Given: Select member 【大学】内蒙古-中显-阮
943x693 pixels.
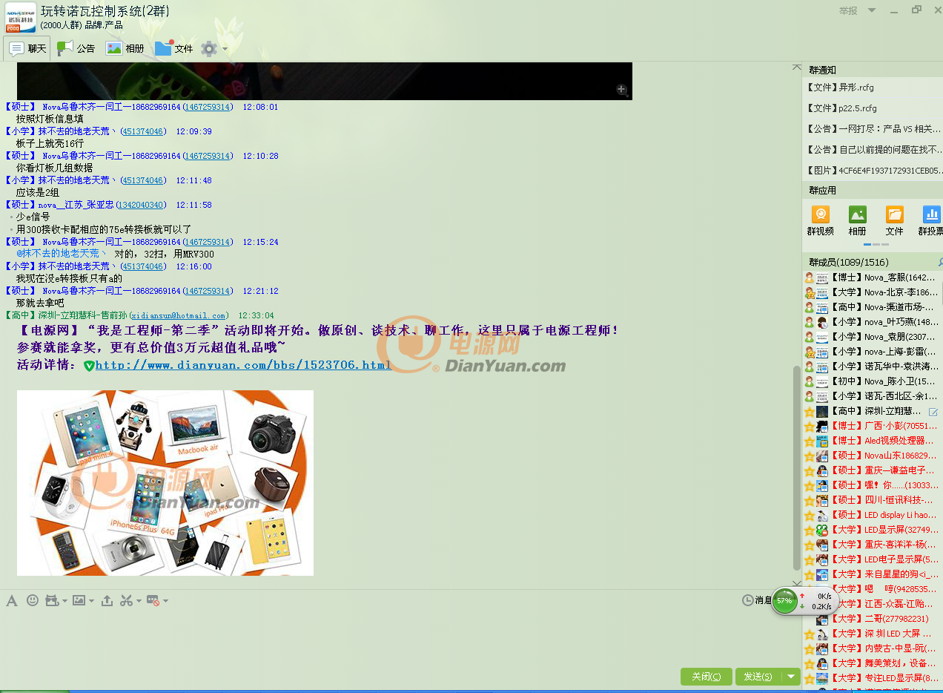Looking at the screenshot, I should click(873, 648).
